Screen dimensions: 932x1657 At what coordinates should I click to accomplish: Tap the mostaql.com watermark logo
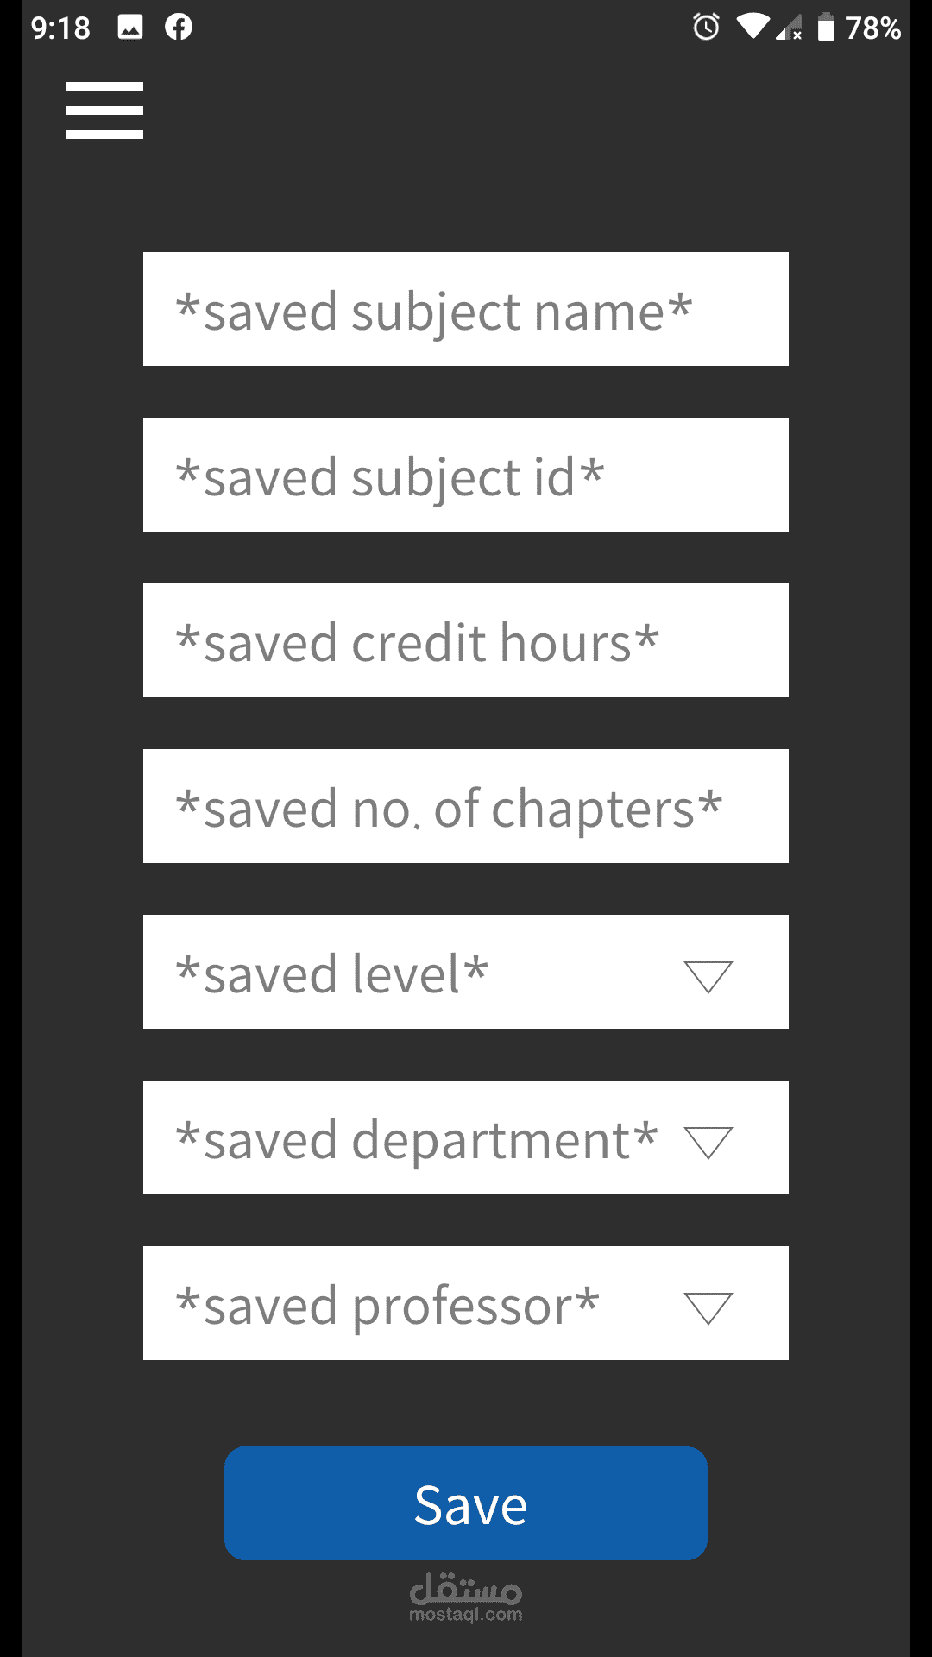click(x=466, y=1597)
